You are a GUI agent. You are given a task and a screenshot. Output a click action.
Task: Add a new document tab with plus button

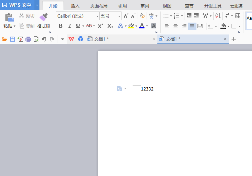point(234,39)
